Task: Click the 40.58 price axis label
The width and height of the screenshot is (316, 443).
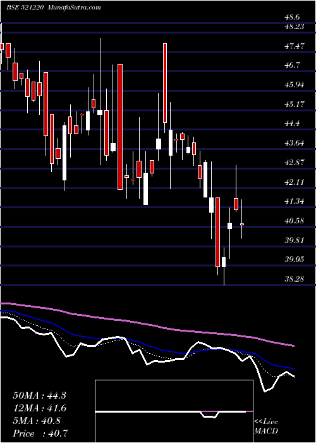Action: [x=295, y=220]
